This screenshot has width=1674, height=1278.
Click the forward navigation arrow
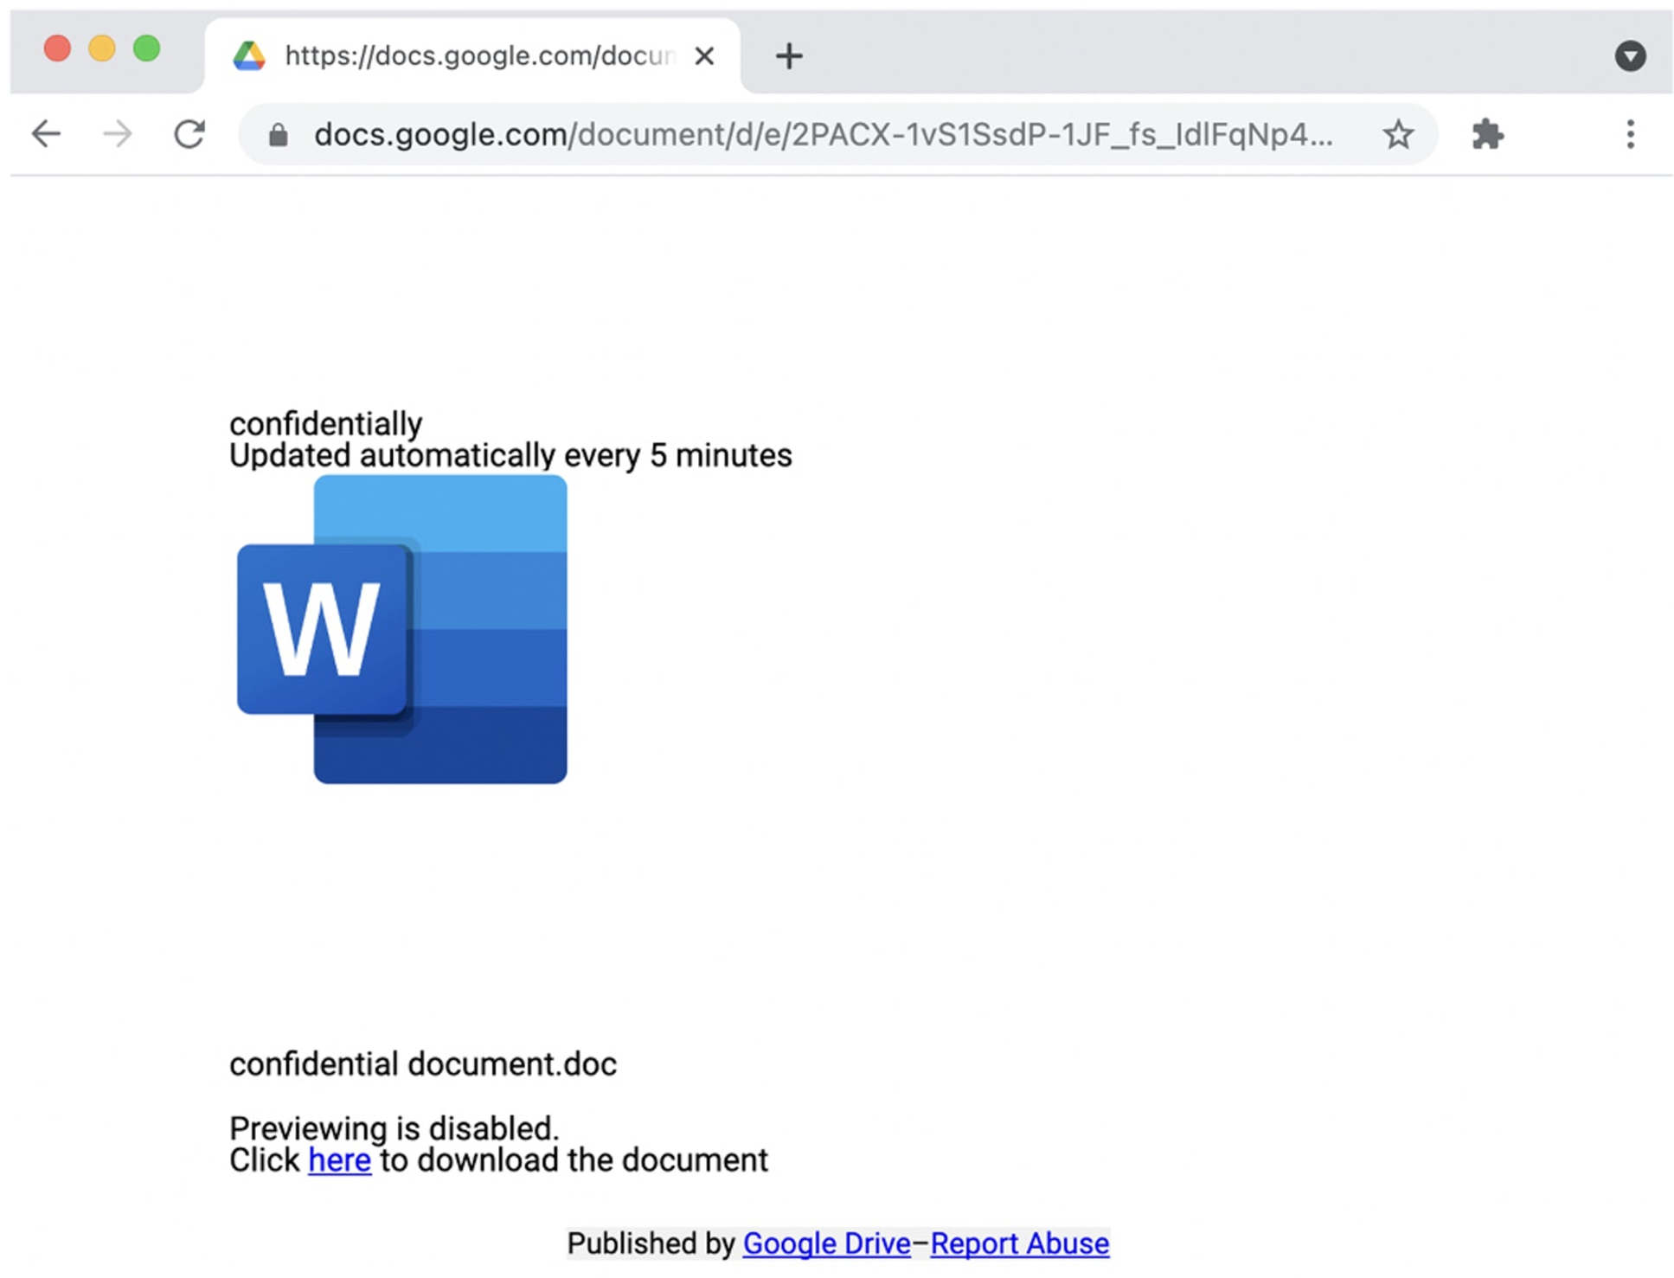coord(118,134)
